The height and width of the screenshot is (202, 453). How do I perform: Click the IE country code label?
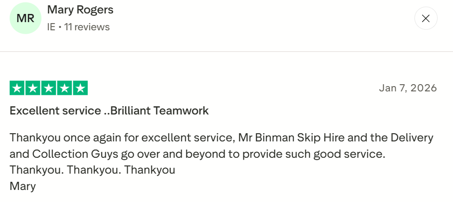tap(51, 27)
